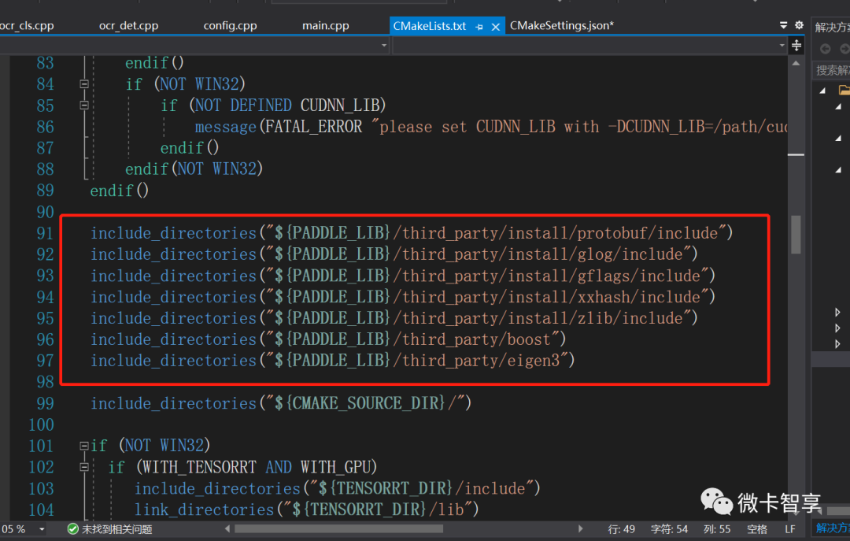Viewport: 850px width, 541px height.
Task: Click the green no-issues checkmark icon
Action: click(72, 528)
